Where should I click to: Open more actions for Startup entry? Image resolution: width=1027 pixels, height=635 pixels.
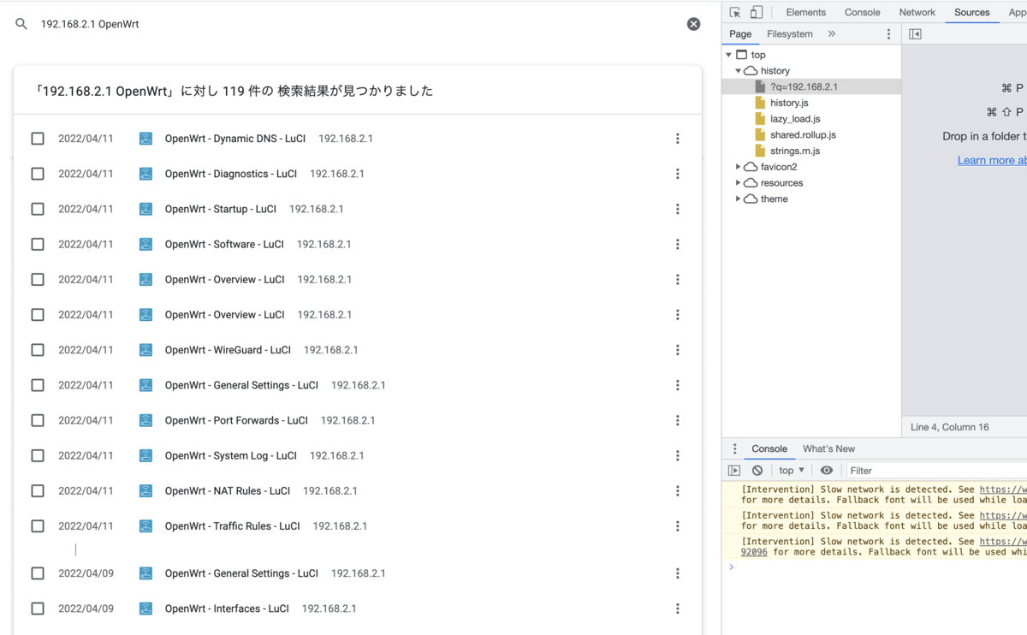(x=677, y=209)
